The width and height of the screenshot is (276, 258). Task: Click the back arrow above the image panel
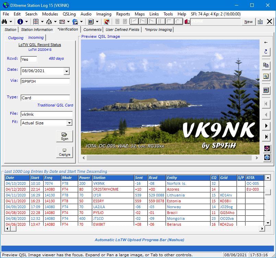[266, 42]
